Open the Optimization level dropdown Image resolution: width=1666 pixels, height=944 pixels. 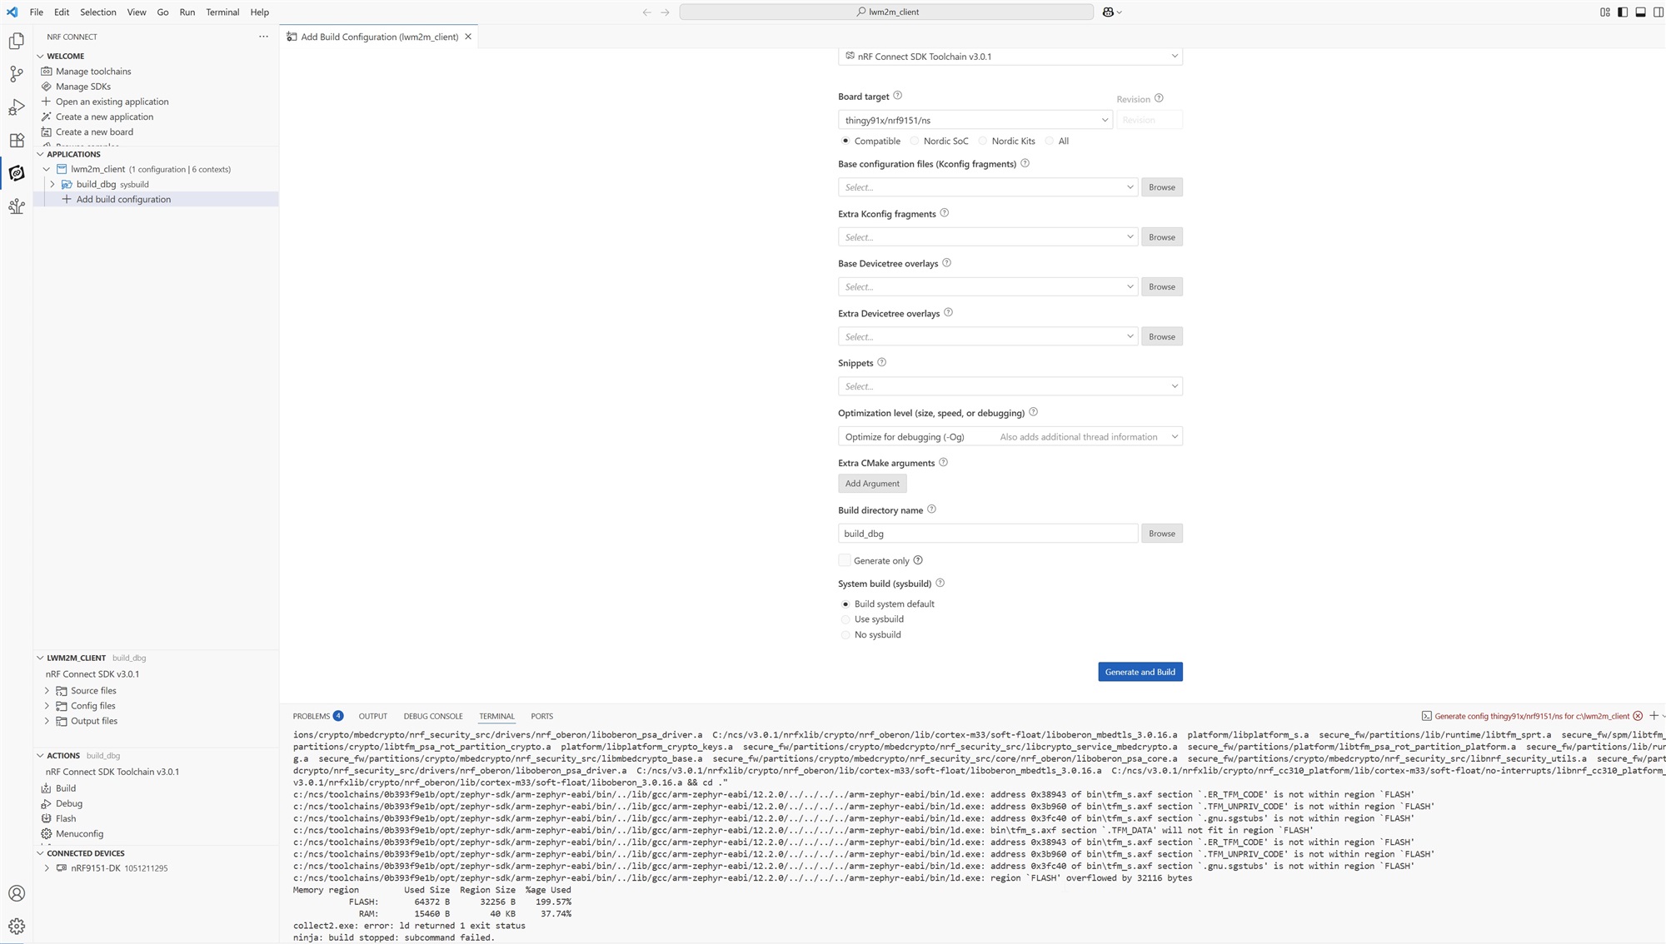tap(1010, 436)
